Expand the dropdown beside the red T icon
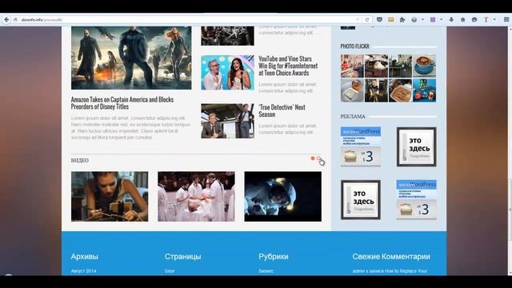The height and width of the screenshot is (288, 512). click(494, 19)
